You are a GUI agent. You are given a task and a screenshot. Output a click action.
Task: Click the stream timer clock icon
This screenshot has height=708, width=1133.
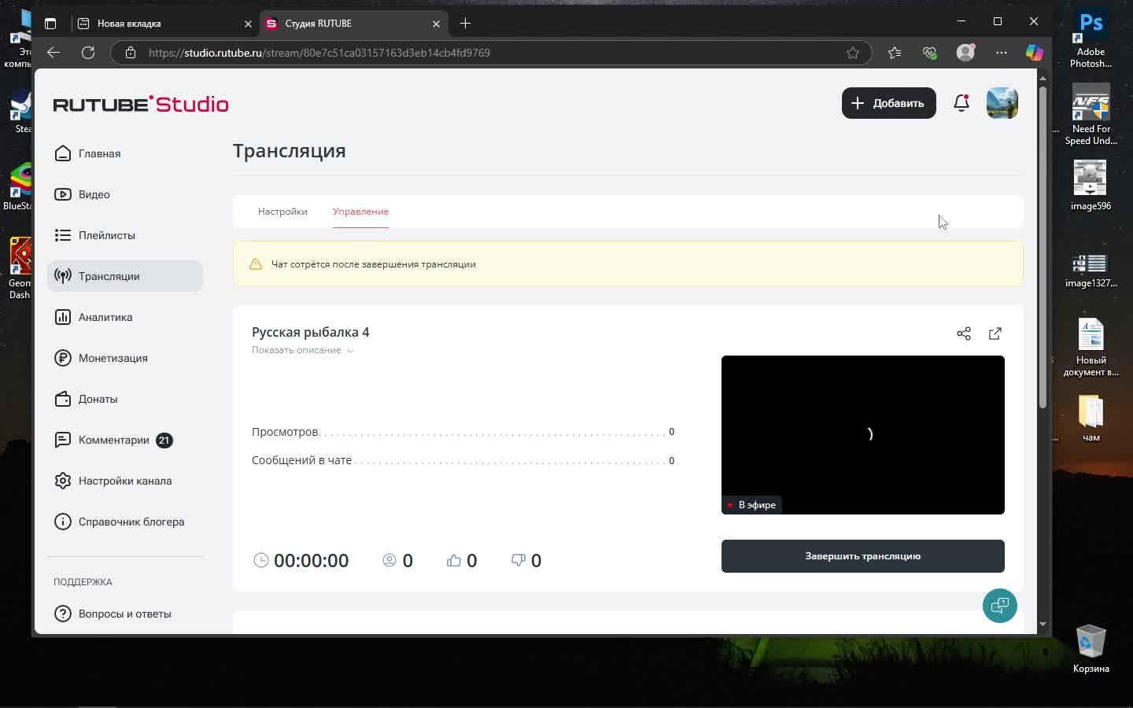(x=261, y=560)
